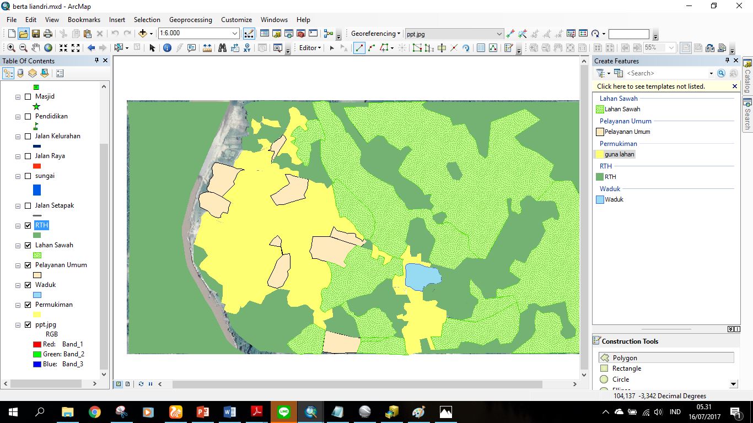This screenshot has width=753, height=423.
Task: Open ArcToolbox from the toolbar
Action: pos(301,33)
